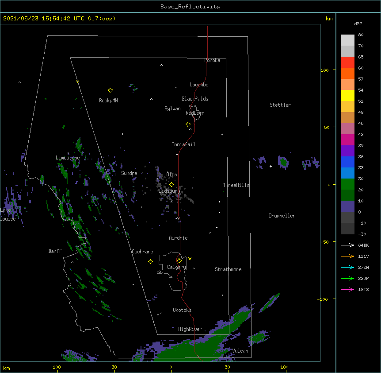Click the dBZ legend heading
381x373 pixels.
tap(358, 23)
